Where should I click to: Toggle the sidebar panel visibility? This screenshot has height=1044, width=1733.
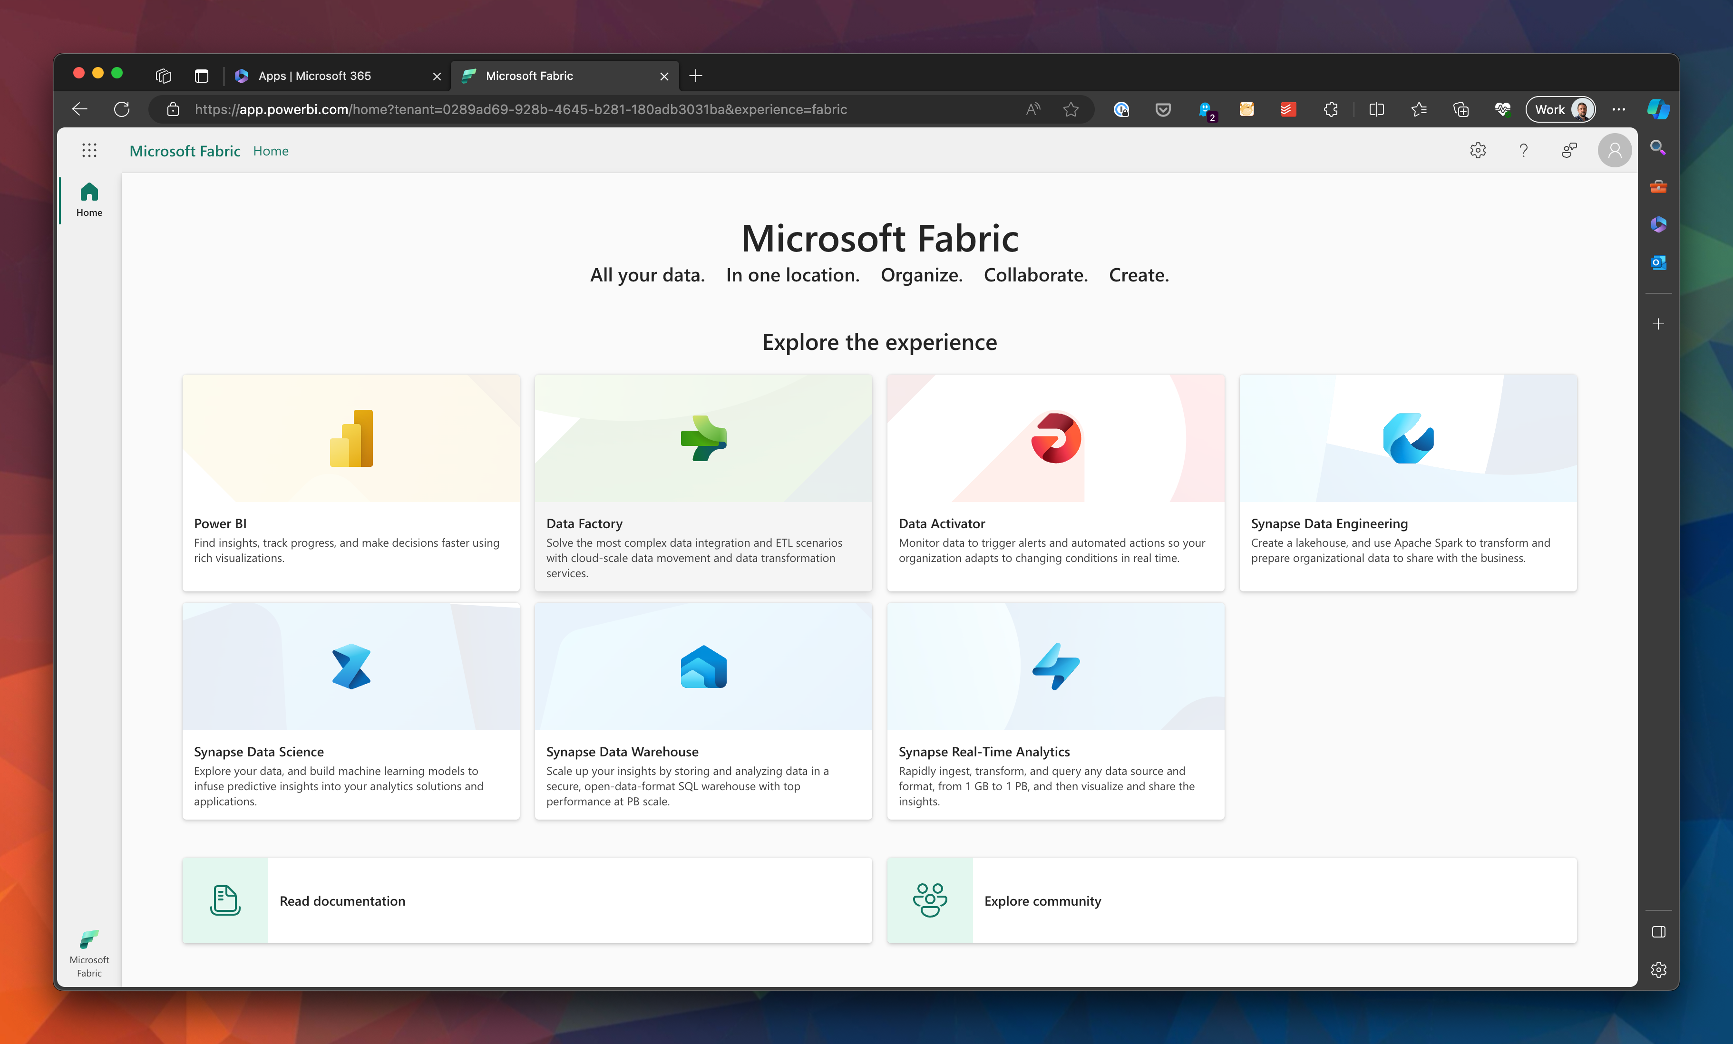[x=1659, y=932]
